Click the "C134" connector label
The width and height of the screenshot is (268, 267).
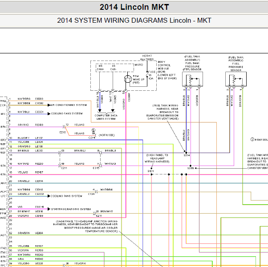(91, 194)
